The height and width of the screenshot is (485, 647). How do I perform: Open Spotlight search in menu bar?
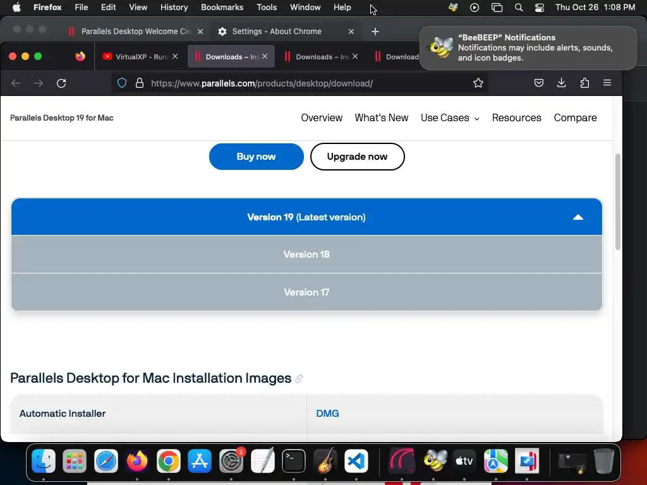click(519, 8)
